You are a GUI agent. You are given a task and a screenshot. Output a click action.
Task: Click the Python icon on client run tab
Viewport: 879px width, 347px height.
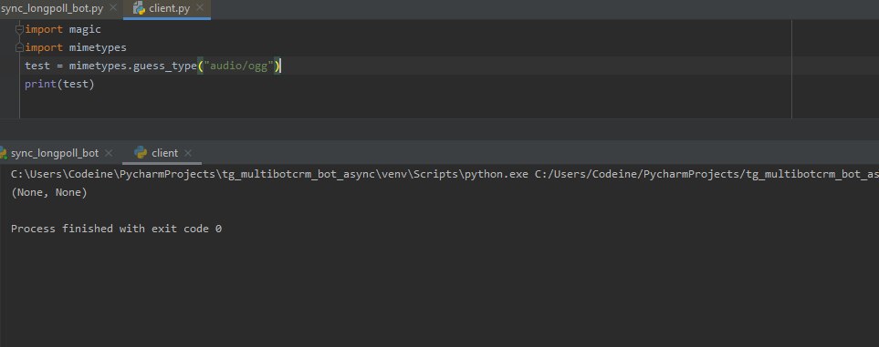point(141,153)
